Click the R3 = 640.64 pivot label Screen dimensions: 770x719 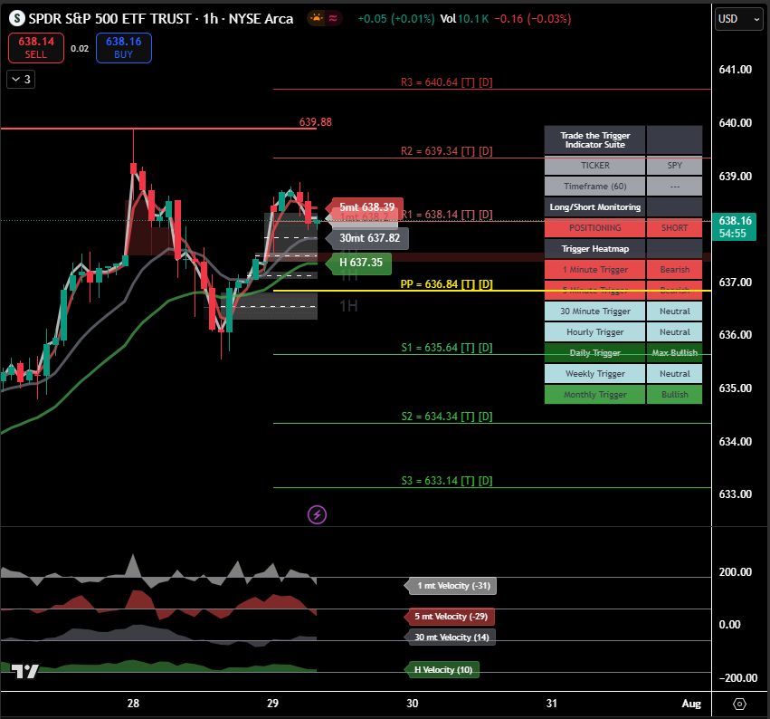[x=446, y=82]
